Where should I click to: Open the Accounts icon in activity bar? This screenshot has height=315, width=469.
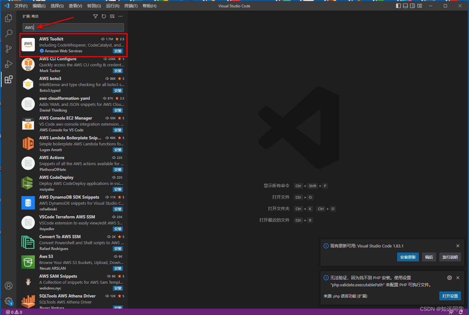point(9,286)
